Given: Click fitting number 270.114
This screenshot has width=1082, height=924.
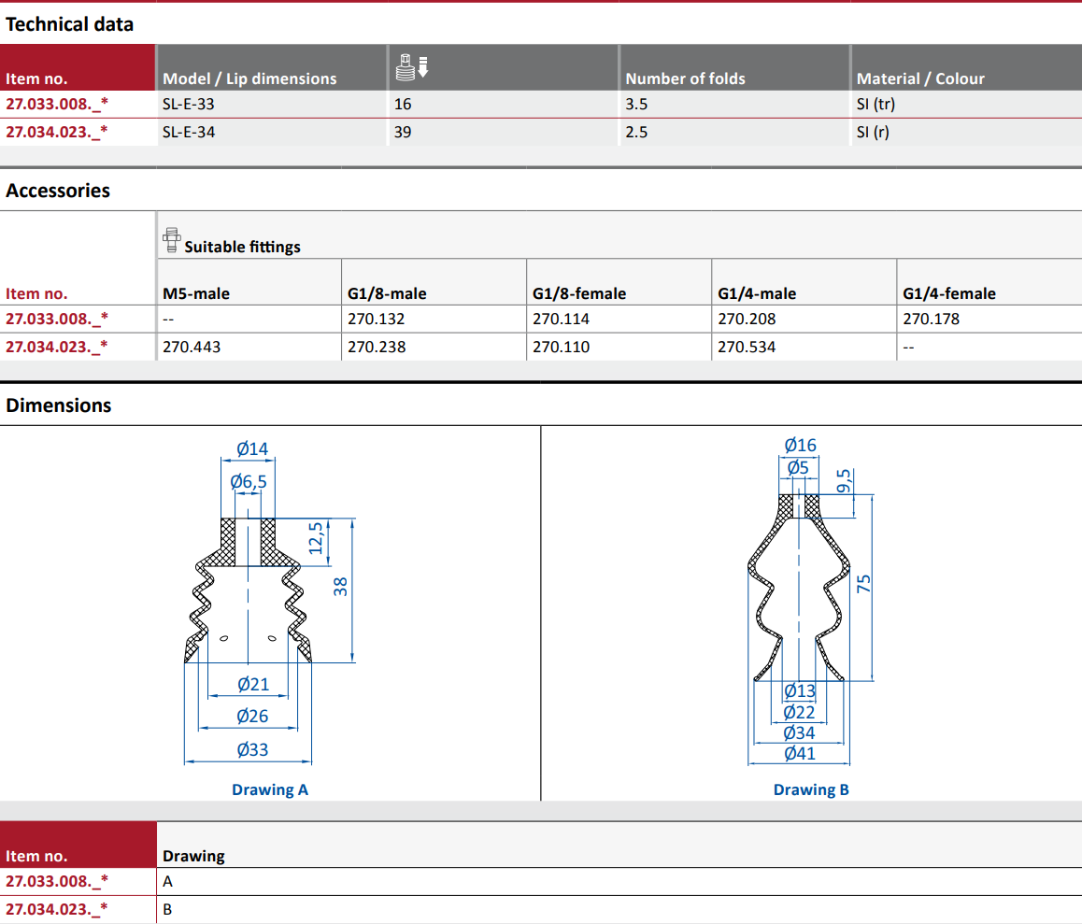Looking at the screenshot, I should [561, 319].
